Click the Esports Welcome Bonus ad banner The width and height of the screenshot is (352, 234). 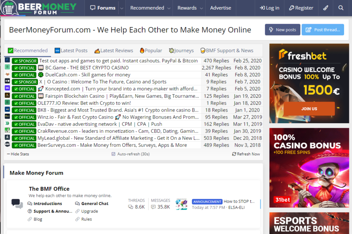(x=309, y=223)
